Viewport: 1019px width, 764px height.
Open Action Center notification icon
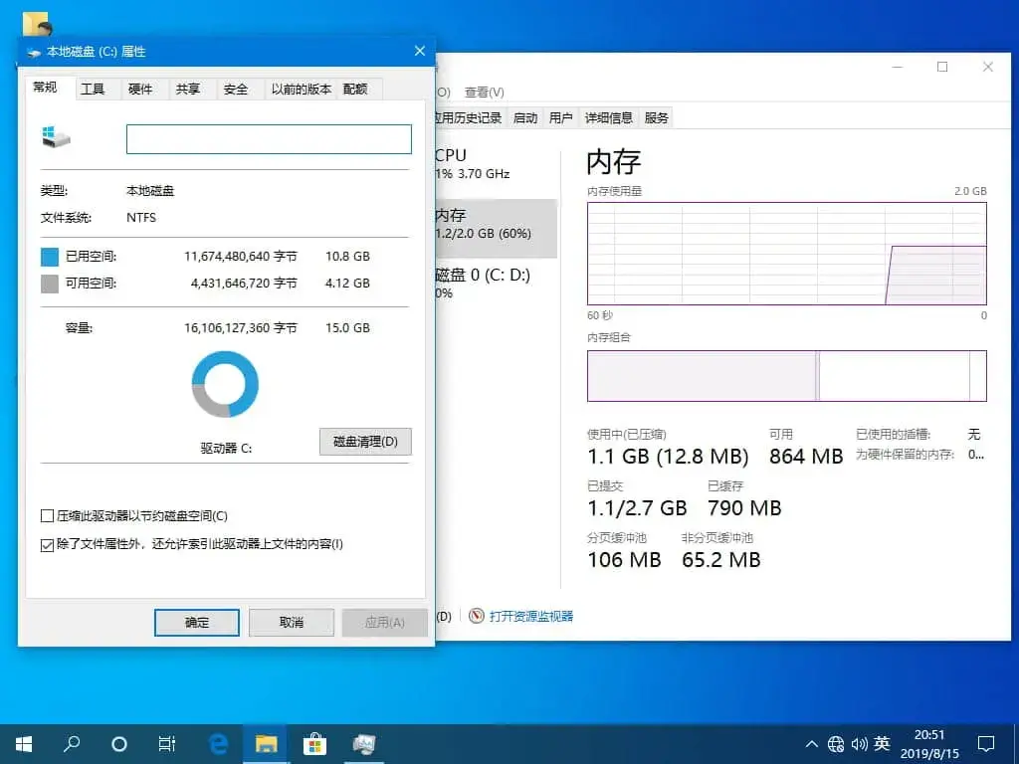pyautogui.click(x=986, y=744)
